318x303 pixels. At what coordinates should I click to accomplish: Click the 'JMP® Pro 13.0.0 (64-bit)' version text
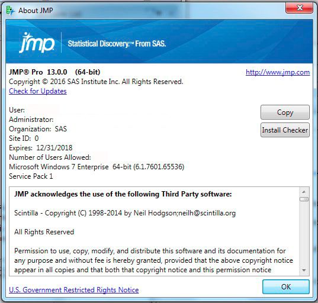pyautogui.click(x=54, y=72)
